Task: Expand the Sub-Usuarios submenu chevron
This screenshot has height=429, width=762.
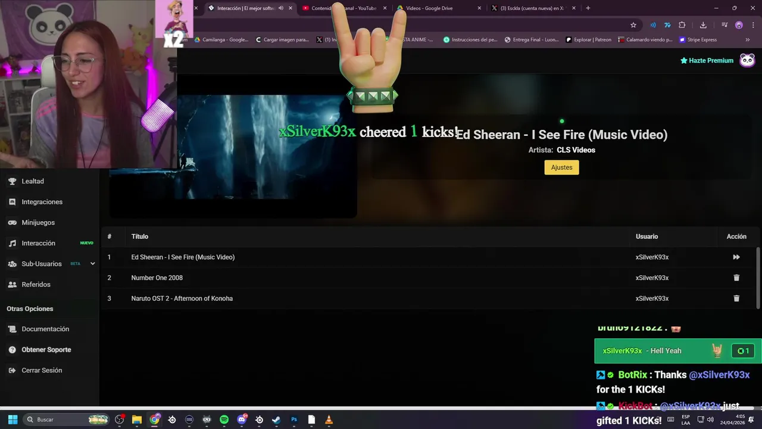Action: pos(92,264)
